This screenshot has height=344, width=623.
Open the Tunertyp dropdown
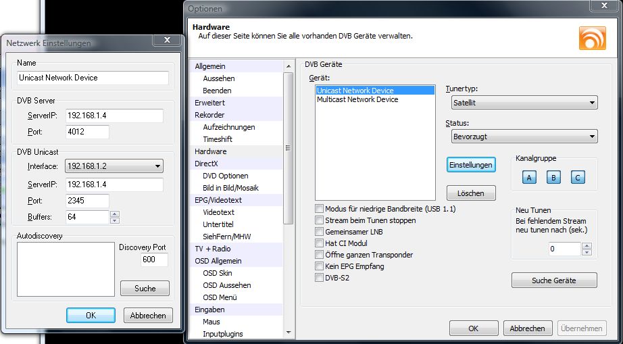pyautogui.click(x=524, y=103)
